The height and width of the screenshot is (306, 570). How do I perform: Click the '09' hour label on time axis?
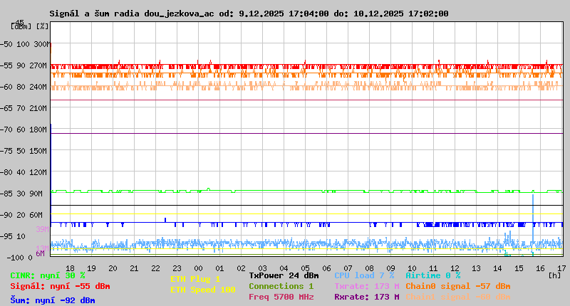click(x=390, y=268)
